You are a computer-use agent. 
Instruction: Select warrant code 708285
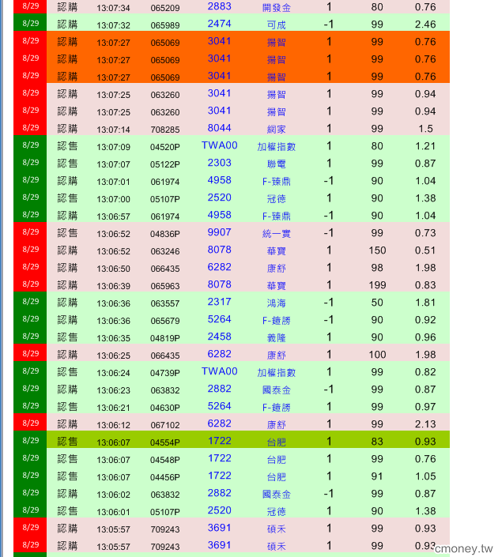[x=165, y=130]
